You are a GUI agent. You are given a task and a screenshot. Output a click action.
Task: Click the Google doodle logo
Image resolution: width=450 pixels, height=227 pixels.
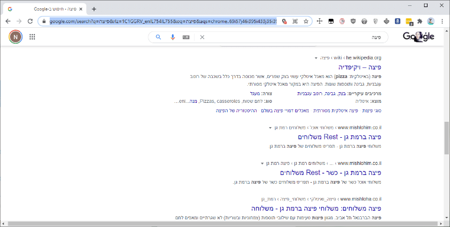419,37
